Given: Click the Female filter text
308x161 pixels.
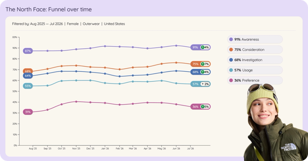Looking at the screenshot, I should tap(73, 24).
